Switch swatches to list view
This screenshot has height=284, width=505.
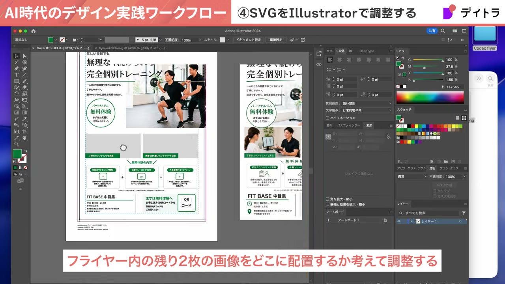pos(457,118)
